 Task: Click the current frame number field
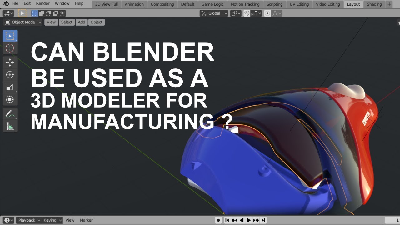click(x=392, y=220)
